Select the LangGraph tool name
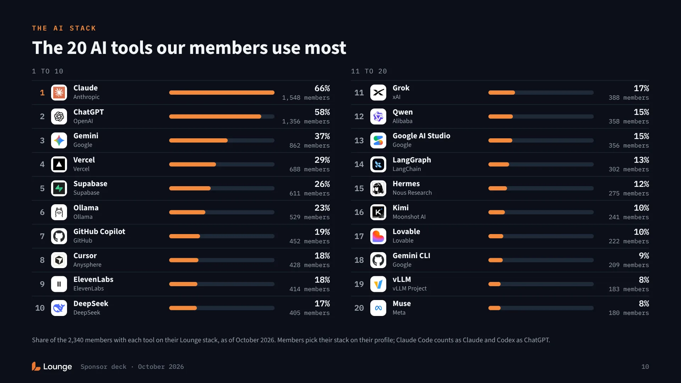 click(x=412, y=160)
